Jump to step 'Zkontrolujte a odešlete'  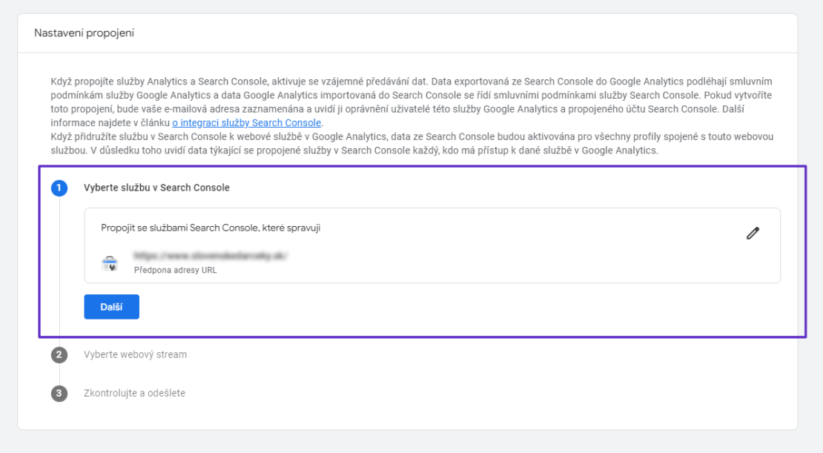click(134, 393)
